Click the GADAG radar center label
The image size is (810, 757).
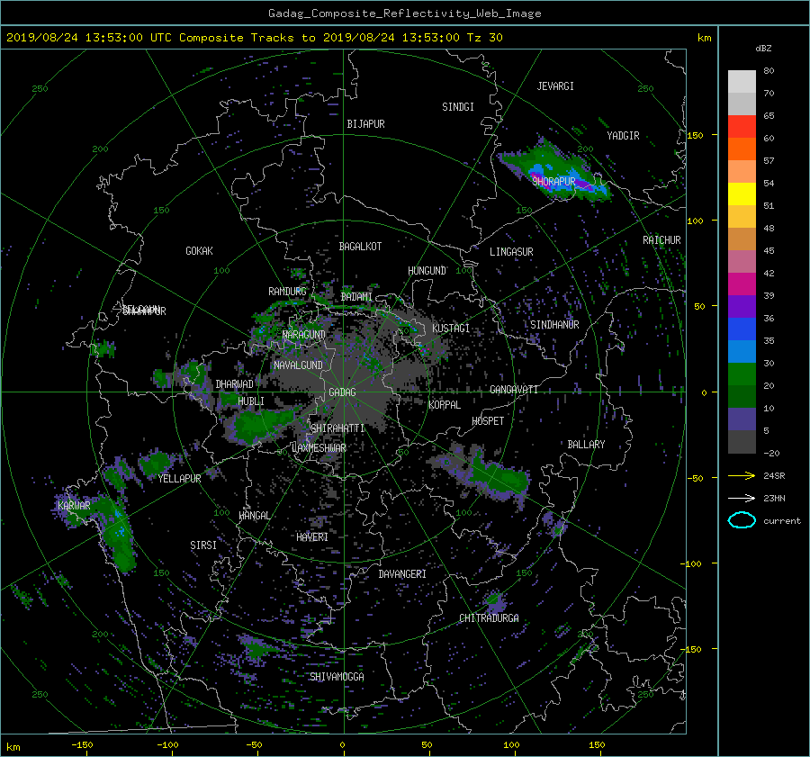(342, 392)
